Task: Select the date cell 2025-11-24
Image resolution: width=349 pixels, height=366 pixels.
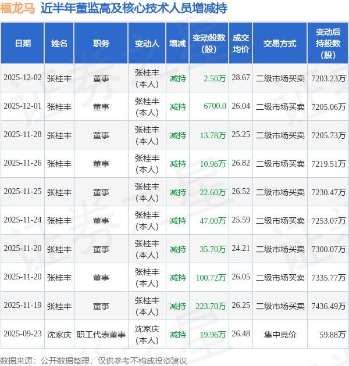Action: point(23,220)
